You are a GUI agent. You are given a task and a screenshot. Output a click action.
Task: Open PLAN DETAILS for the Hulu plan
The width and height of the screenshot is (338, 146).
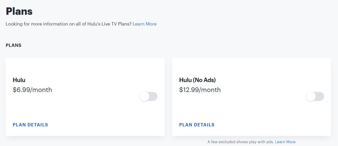[30, 125]
